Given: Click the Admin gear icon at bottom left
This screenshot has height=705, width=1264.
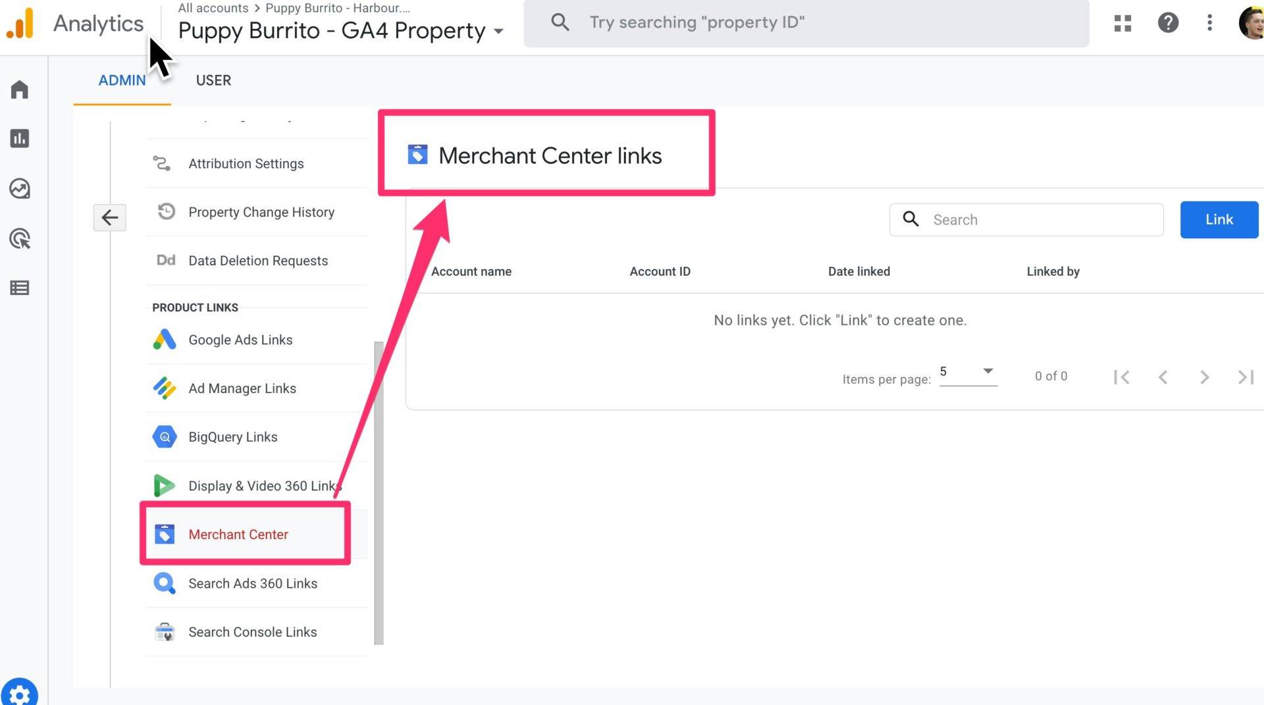Looking at the screenshot, I should 20,692.
